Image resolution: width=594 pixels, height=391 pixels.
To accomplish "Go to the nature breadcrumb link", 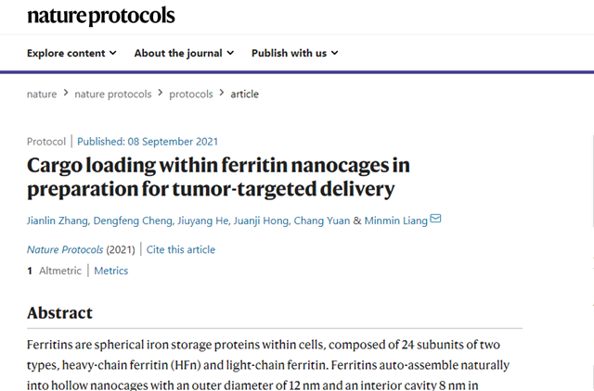I will coord(41,94).
